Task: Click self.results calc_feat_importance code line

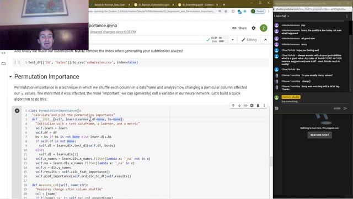Action: point(72,172)
